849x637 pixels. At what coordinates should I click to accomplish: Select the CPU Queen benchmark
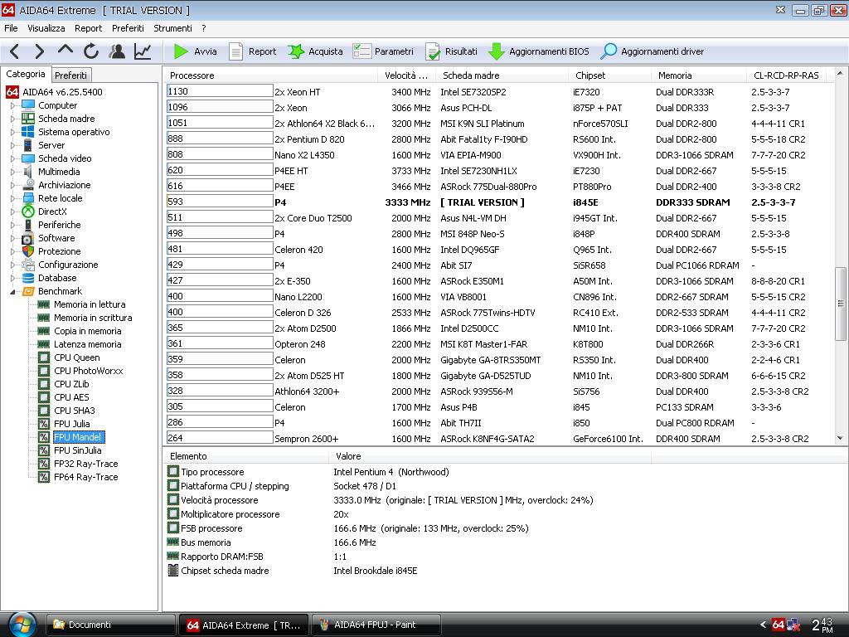[x=76, y=357]
